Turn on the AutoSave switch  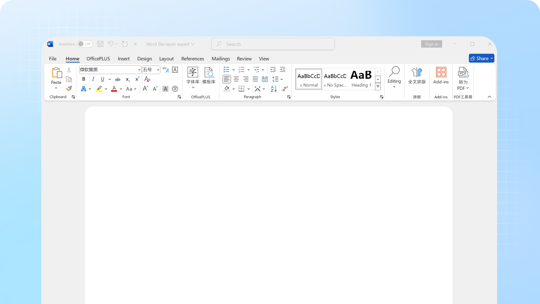[x=85, y=44]
